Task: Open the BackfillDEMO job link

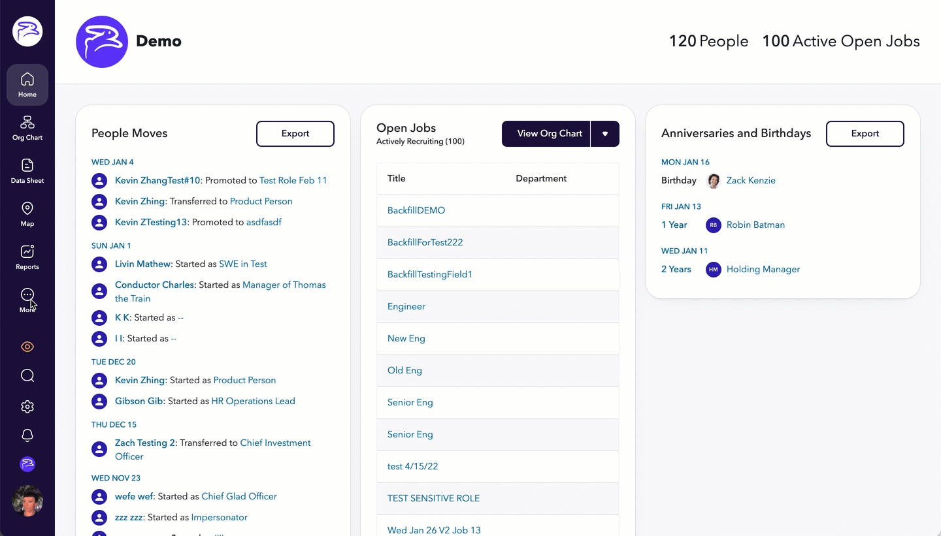Action: (416, 211)
